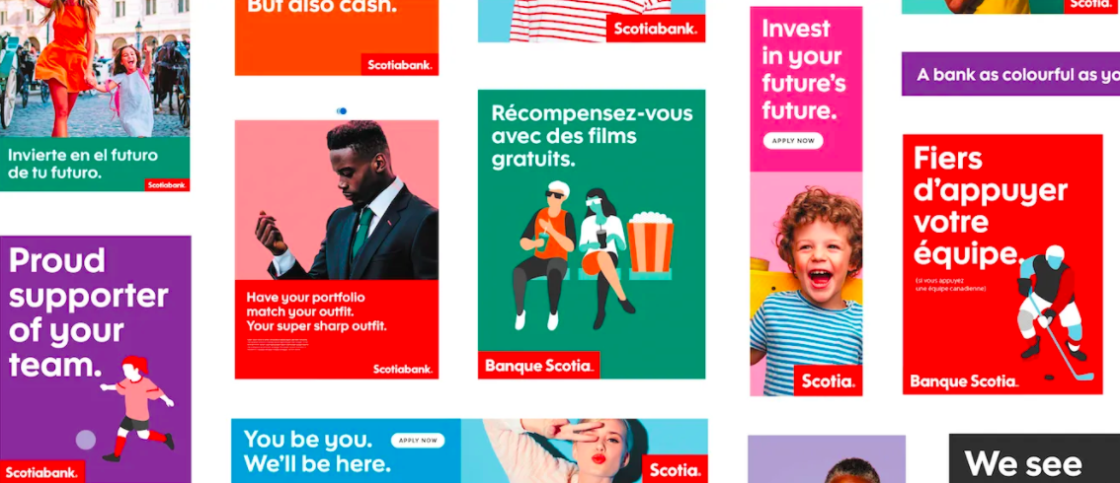1120x483 pixels.
Task: Click the Banque Scotia logo on hockey ad
Action: coord(964,381)
